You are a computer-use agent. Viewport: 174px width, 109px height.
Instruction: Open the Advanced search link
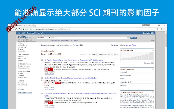74,40
